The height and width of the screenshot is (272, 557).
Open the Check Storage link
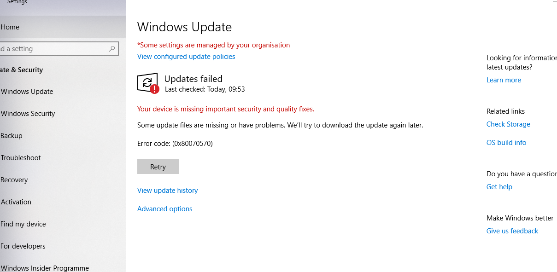coord(508,124)
